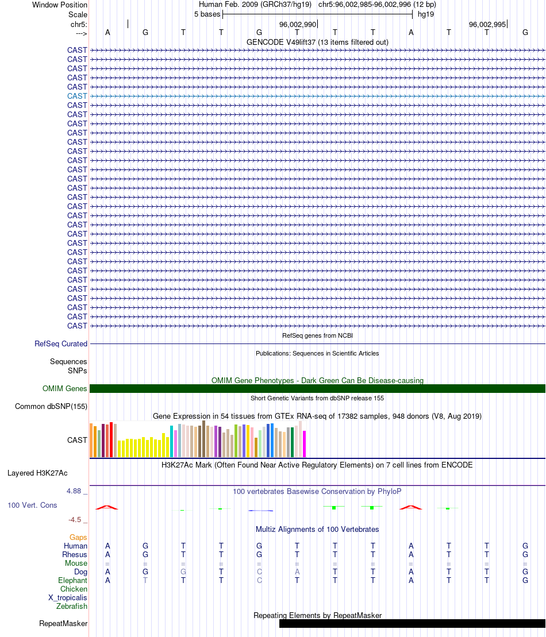
Task: Click the tallest dark brown GTEx bar
Action: coord(203,439)
